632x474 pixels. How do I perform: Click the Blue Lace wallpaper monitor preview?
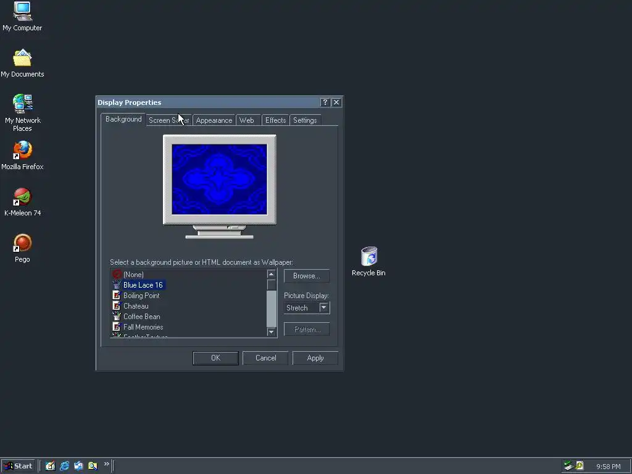[x=219, y=180]
